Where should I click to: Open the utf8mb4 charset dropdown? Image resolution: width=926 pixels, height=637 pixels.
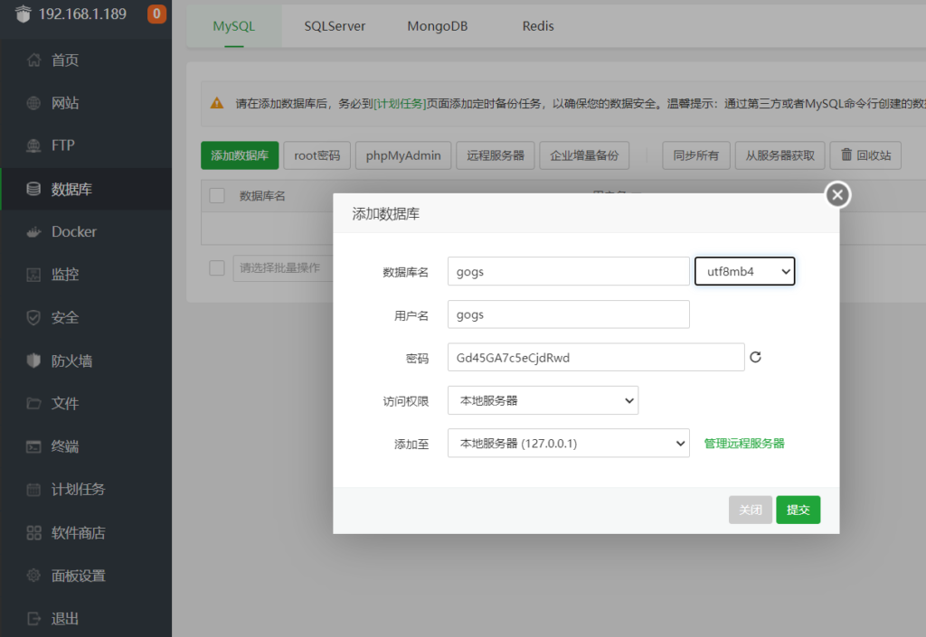click(745, 271)
